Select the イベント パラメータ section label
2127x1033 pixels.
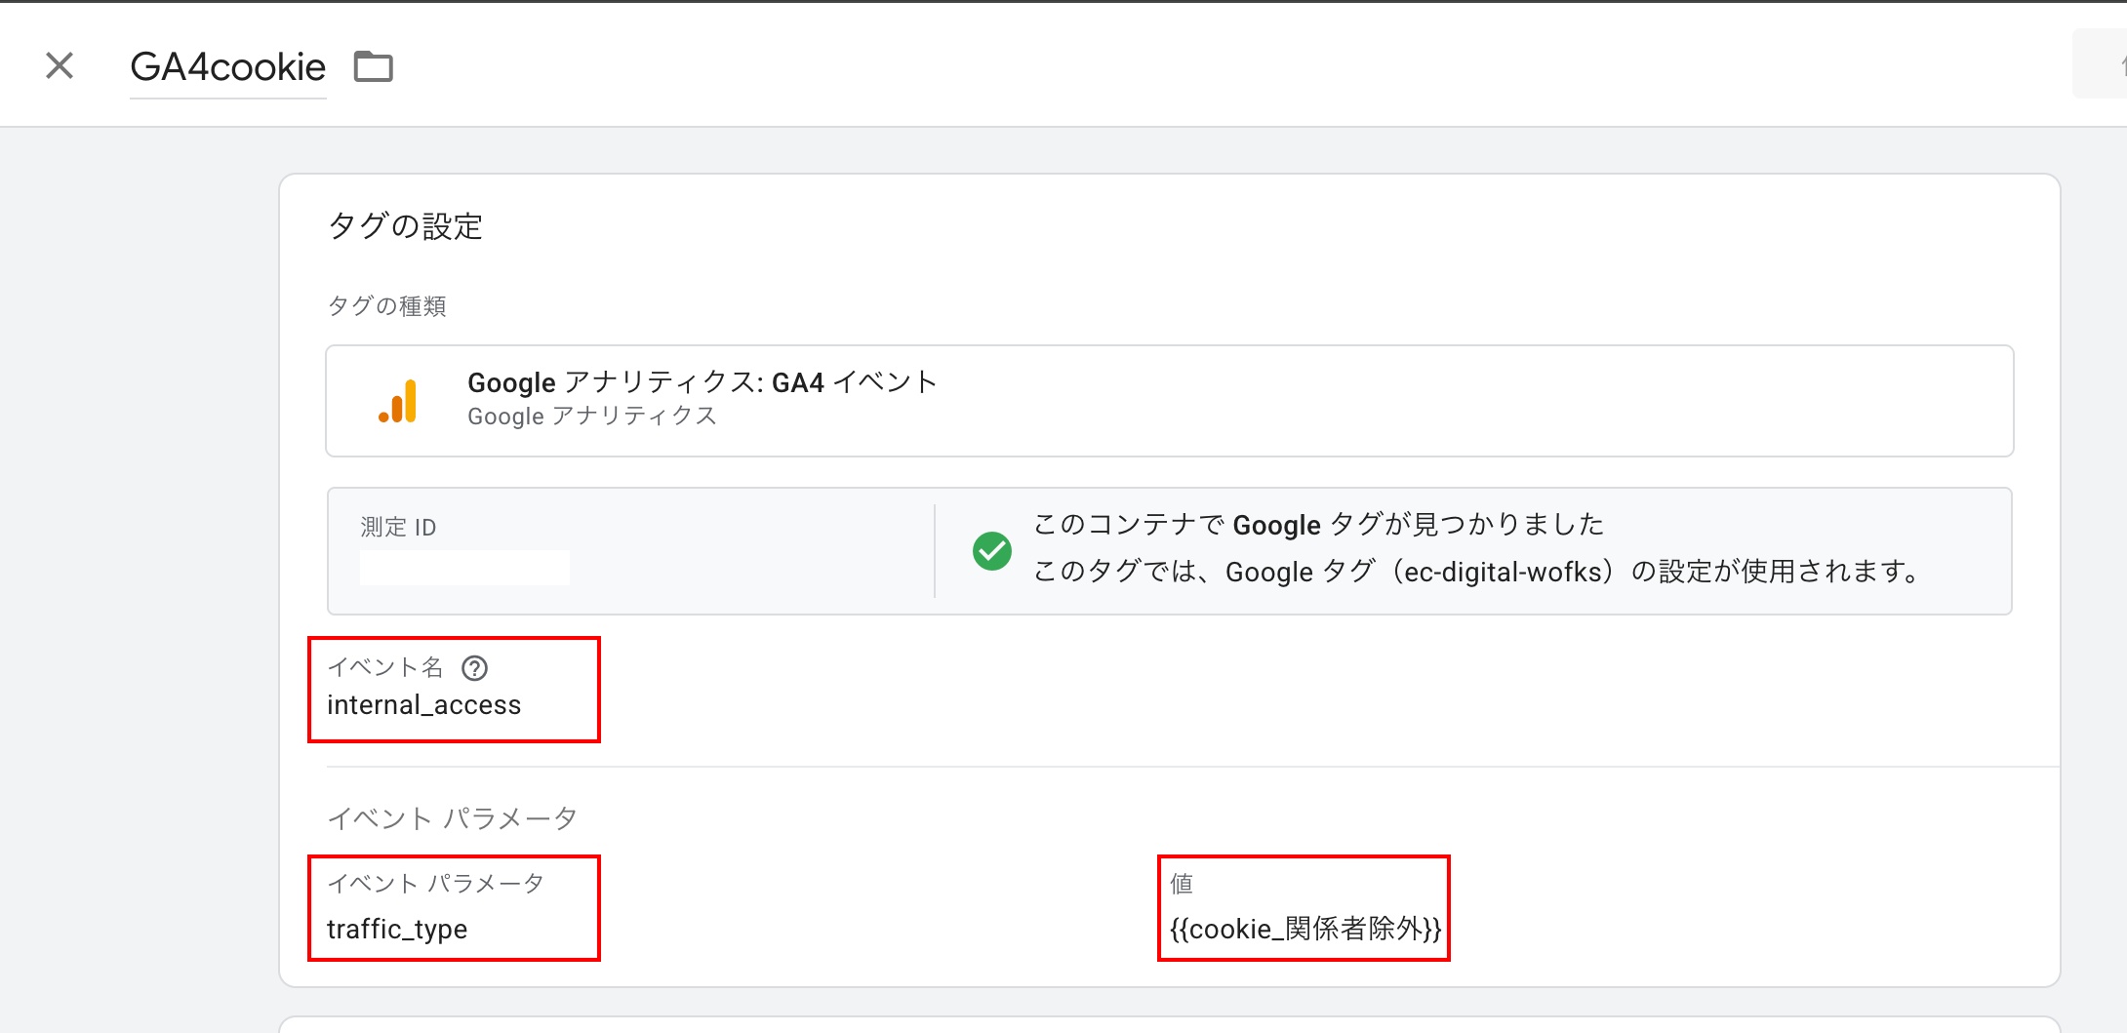coord(454,817)
